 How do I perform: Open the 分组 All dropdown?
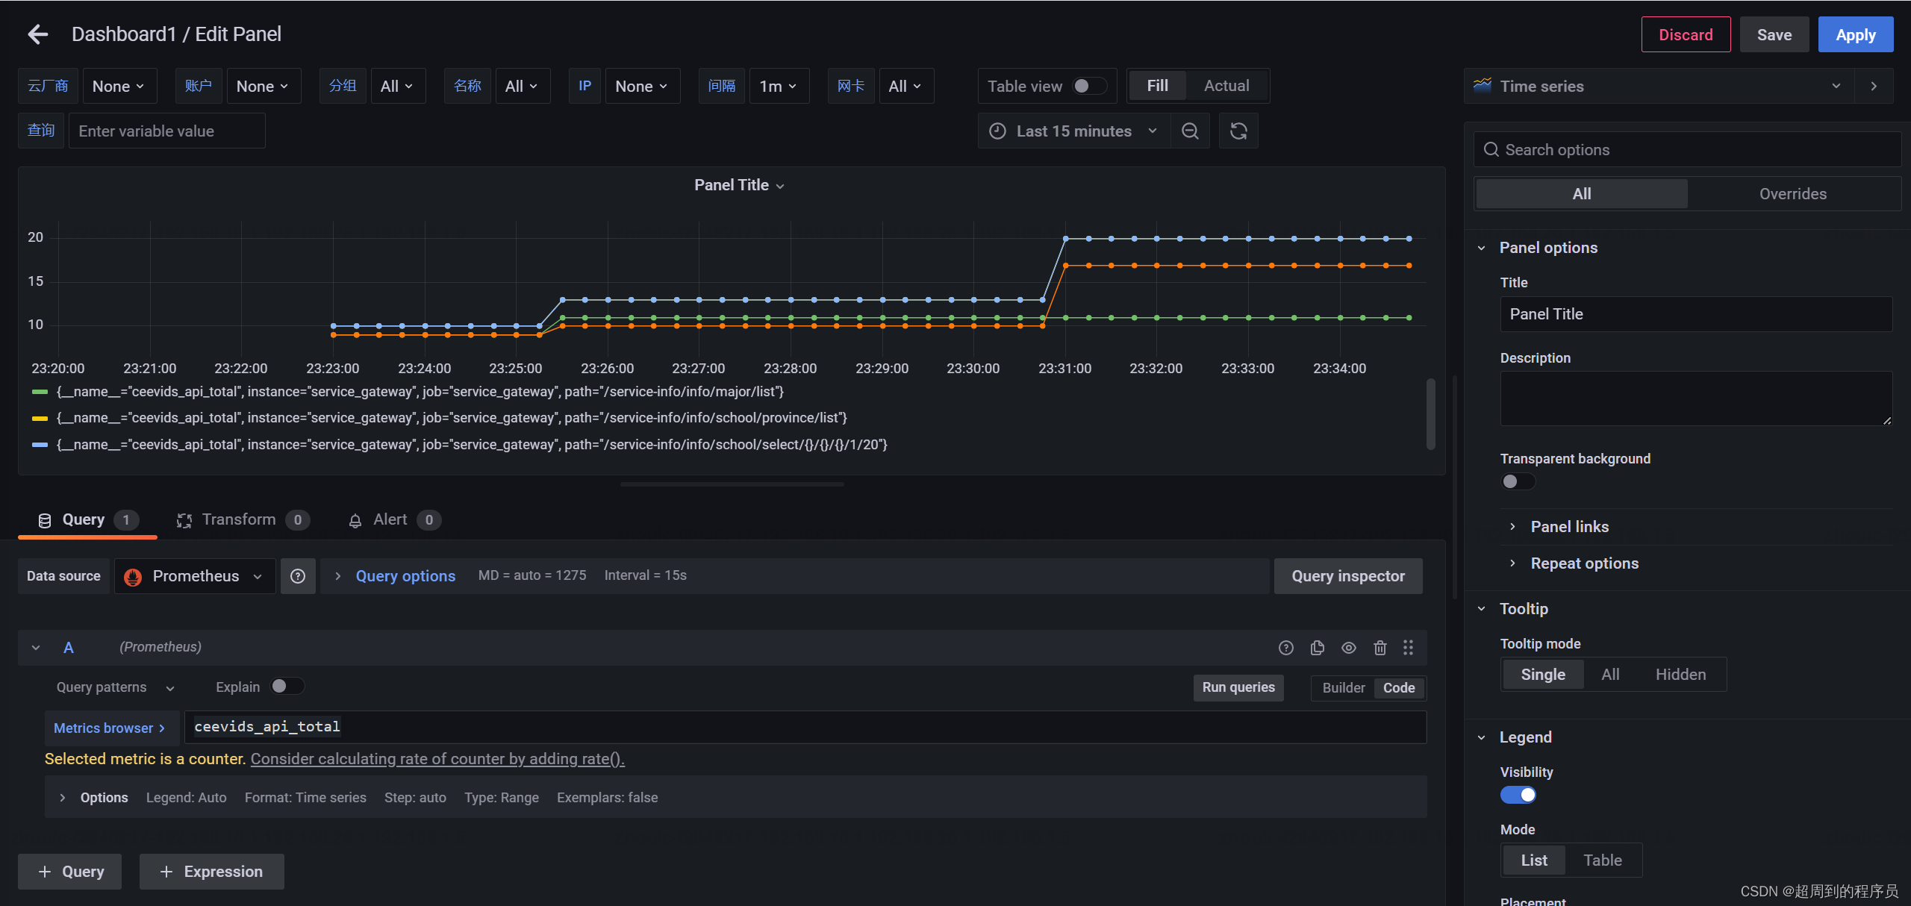point(397,87)
